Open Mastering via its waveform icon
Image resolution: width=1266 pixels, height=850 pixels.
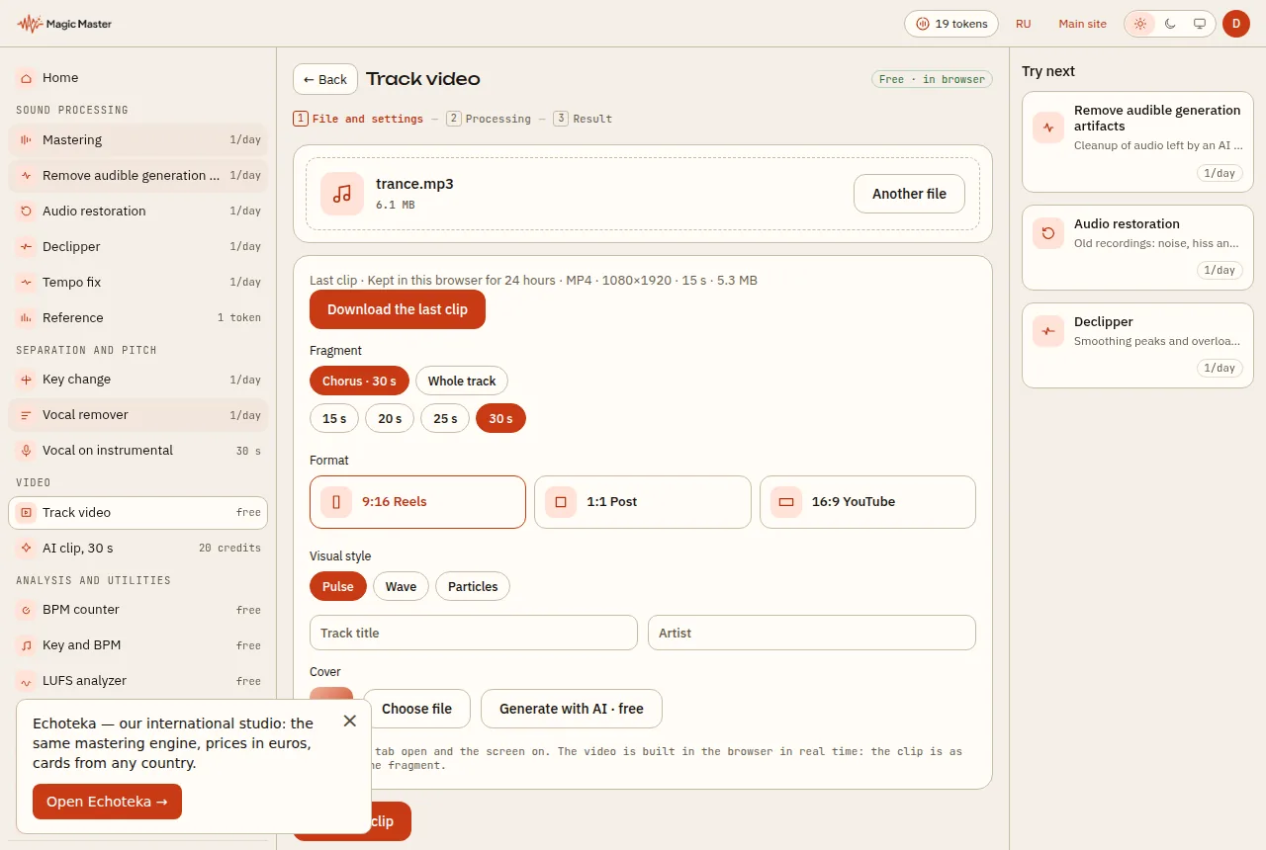(26, 140)
